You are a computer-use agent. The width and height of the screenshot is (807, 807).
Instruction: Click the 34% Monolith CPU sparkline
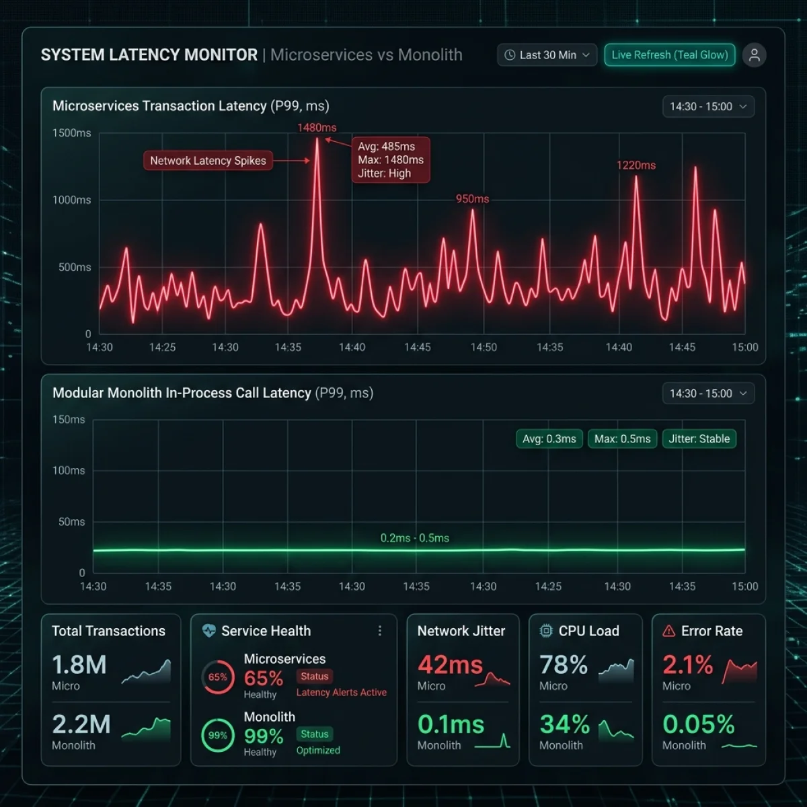pyautogui.click(x=616, y=730)
